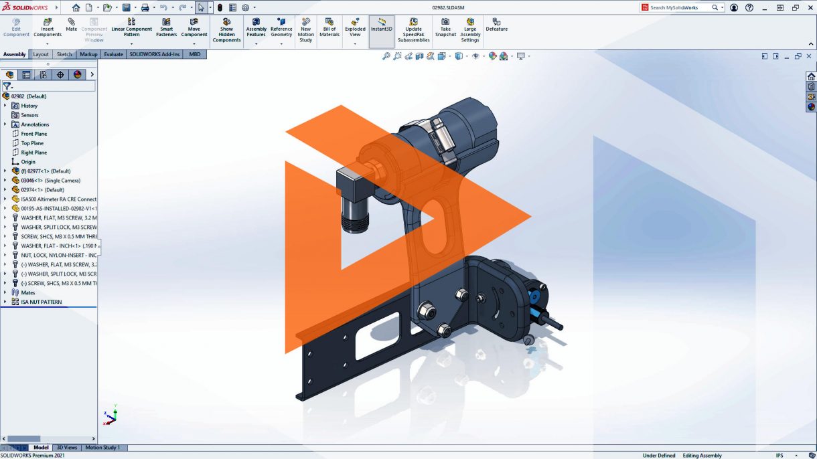Open the 3D Views bottom tab
The width and height of the screenshot is (817, 459).
[66, 448]
